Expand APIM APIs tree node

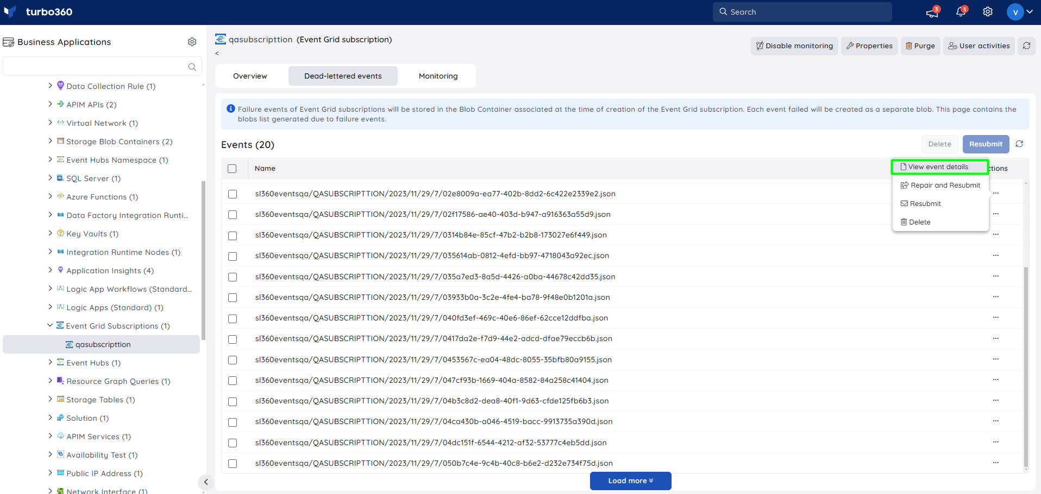point(51,104)
